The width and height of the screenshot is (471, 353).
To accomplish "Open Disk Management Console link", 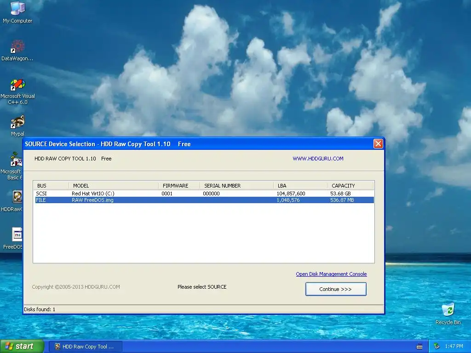I will (x=331, y=274).
